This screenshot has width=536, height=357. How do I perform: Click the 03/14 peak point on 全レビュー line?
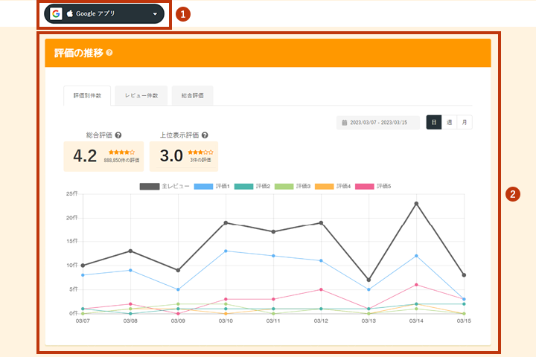click(416, 203)
